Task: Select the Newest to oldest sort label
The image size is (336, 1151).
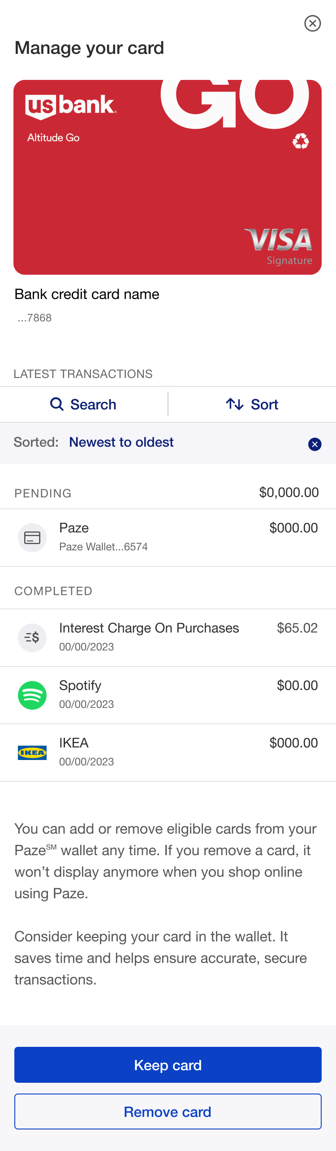Action: [121, 442]
